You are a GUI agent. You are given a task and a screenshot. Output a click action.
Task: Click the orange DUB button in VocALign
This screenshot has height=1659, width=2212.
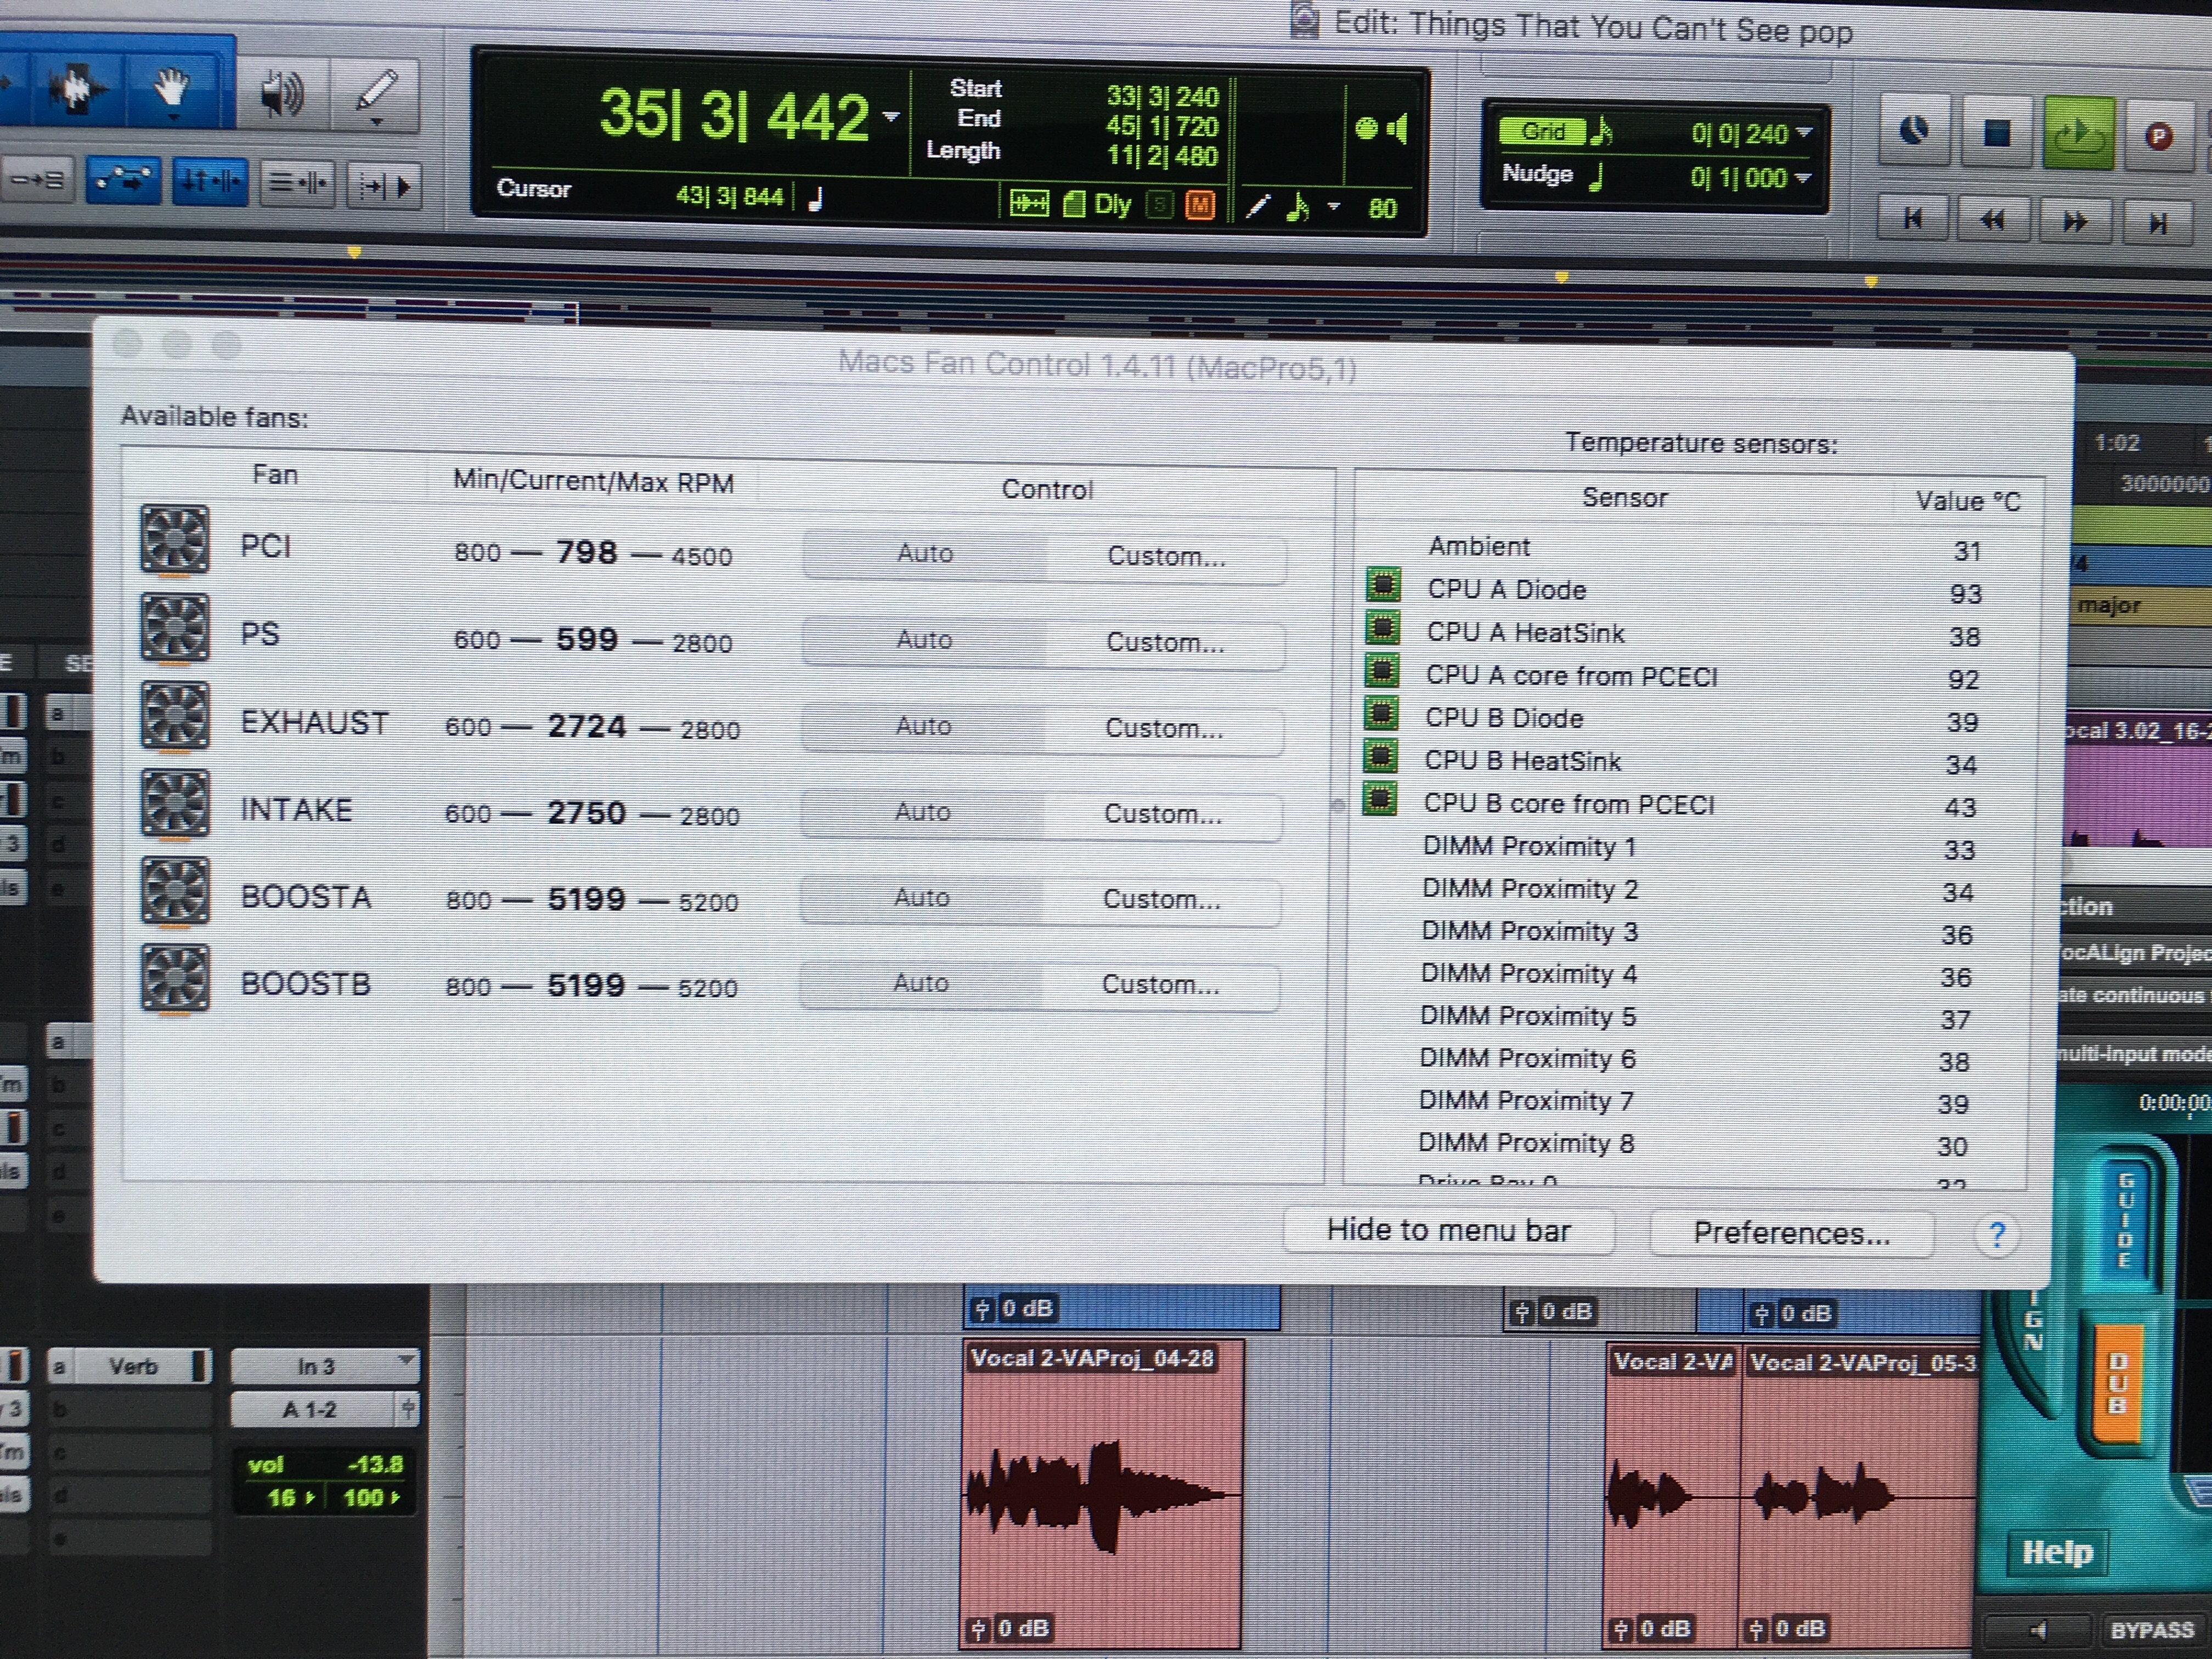2117,1383
